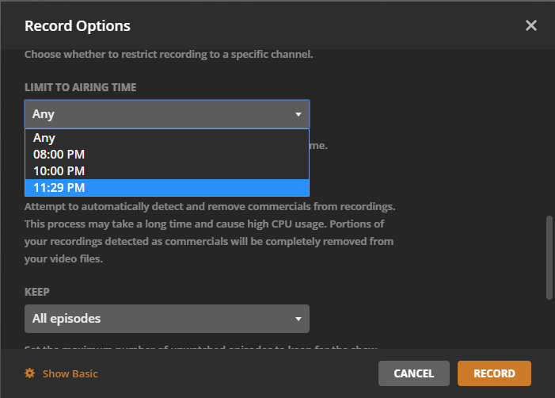Click the LIMIT TO AIRING TIME label
Image resolution: width=555 pixels, height=398 pixels.
(x=80, y=87)
